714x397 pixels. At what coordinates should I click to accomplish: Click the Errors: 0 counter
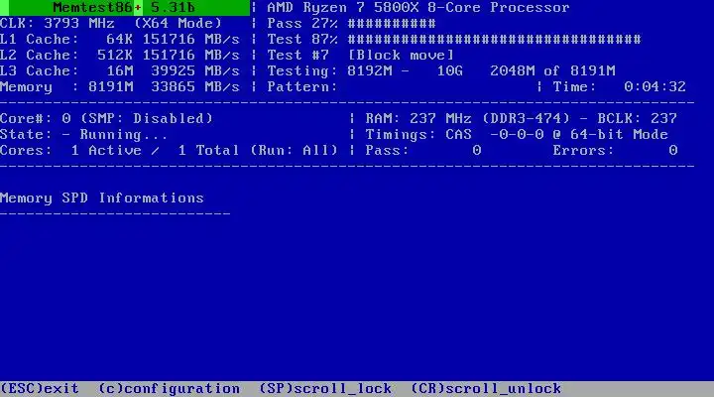click(x=615, y=151)
